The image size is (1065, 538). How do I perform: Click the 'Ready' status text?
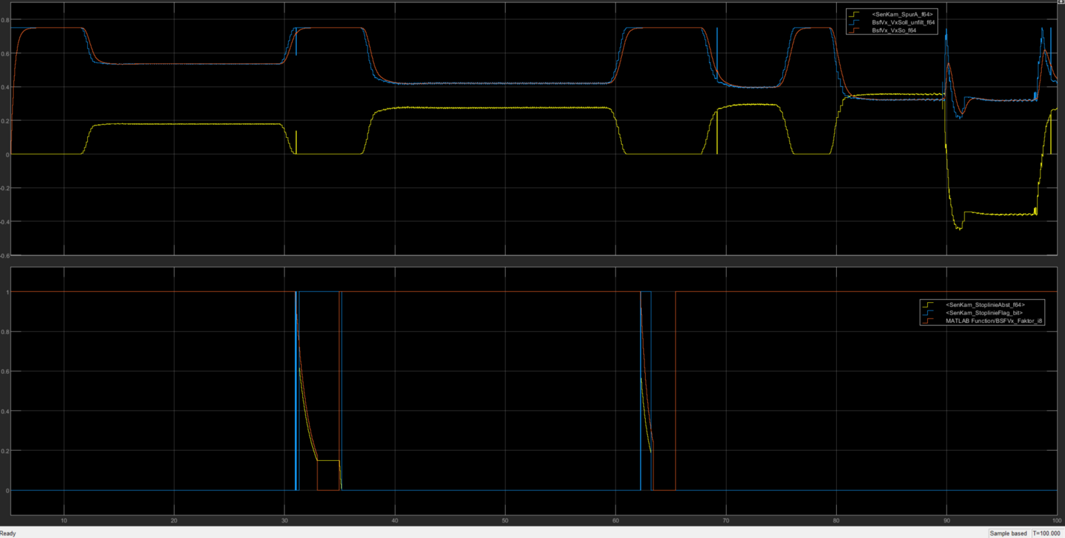tap(8, 533)
